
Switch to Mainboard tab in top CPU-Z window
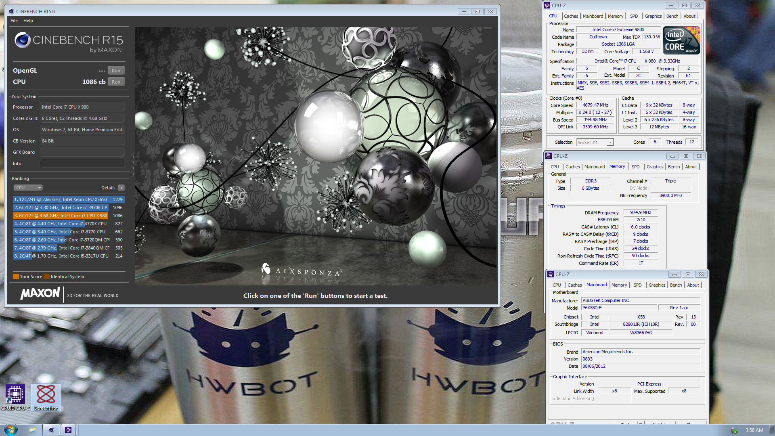point(593,16)
